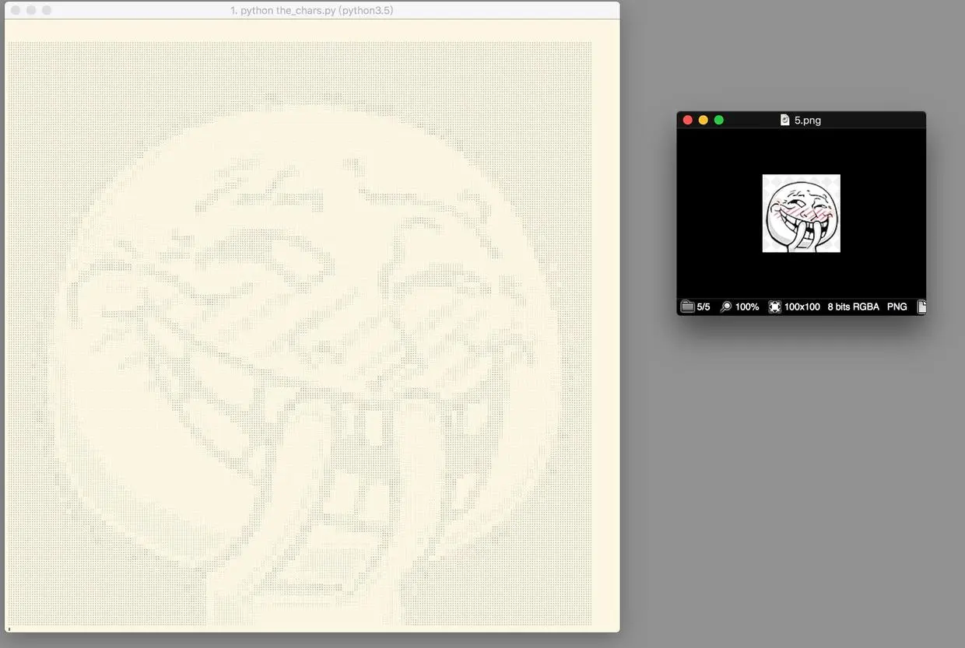
Task: Click the '5/5' file counter text
Action: [x=704, y=307]
